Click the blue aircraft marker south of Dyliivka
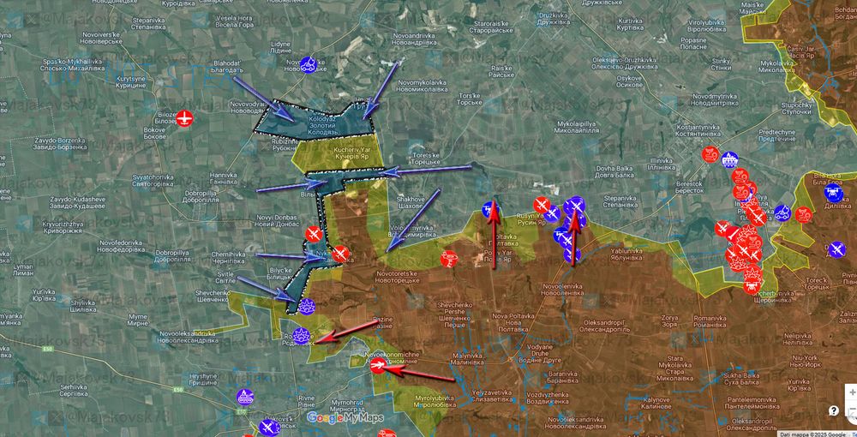This screenshot has width=857, height=437. pyautogui.click(x=836, y=249)
